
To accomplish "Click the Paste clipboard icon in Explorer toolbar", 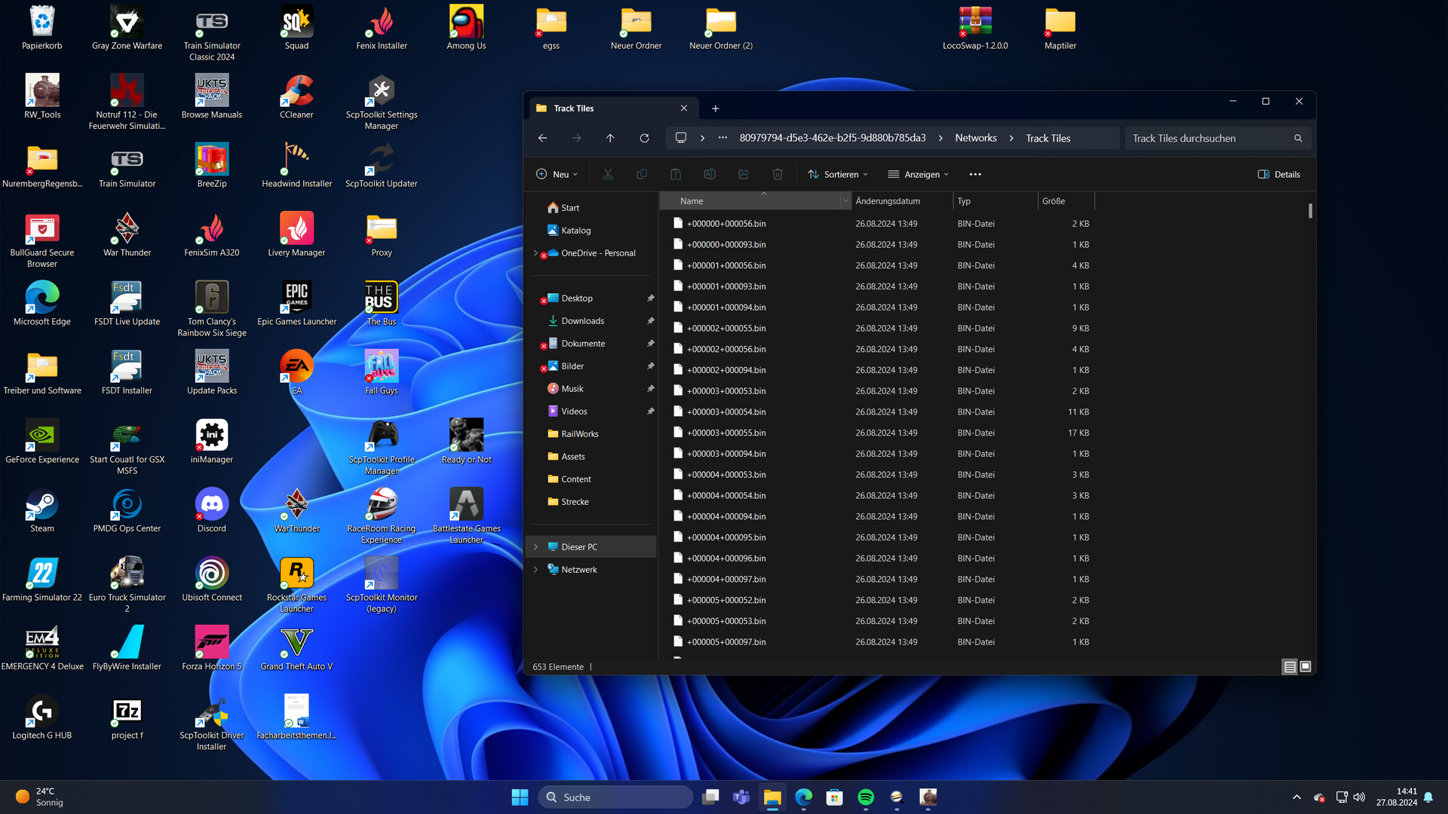I will coord(676,174).
